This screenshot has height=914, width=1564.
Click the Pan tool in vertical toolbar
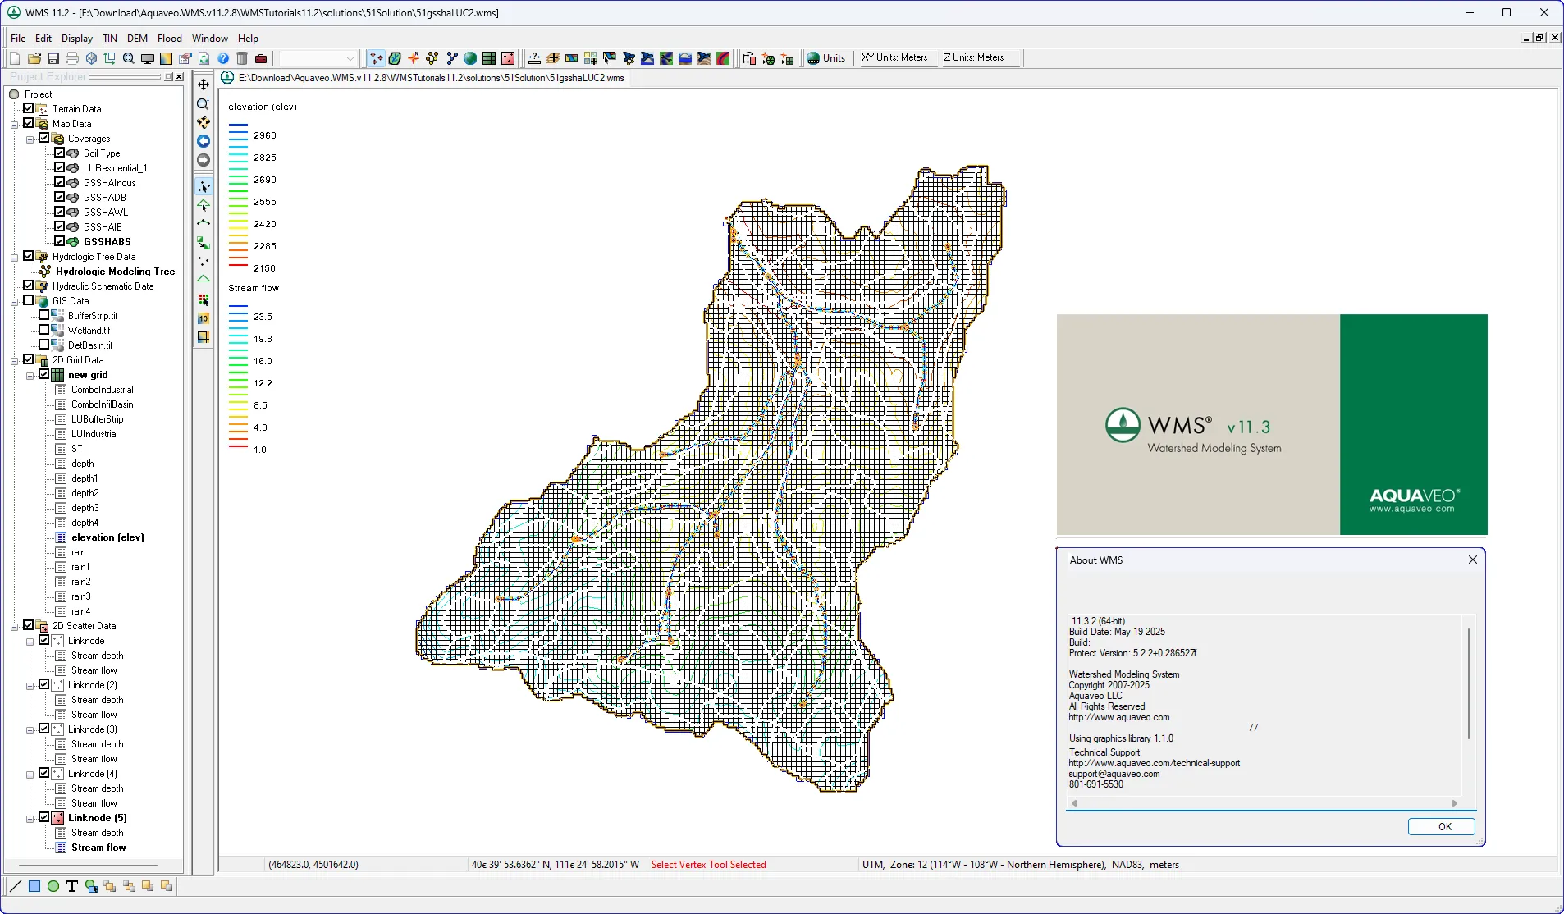pyautogui.click(x=204, y=85)
